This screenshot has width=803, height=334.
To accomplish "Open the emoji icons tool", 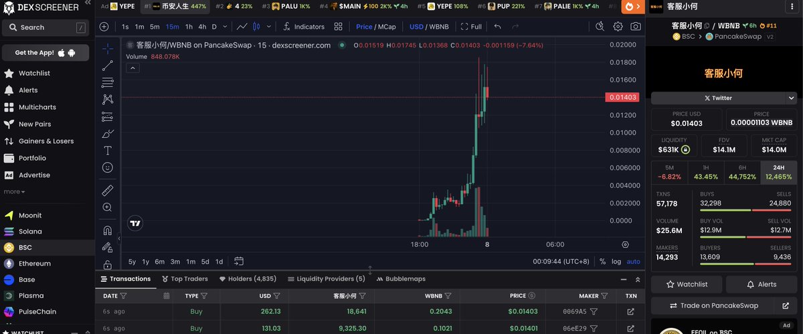I will (x=108, y=167).
